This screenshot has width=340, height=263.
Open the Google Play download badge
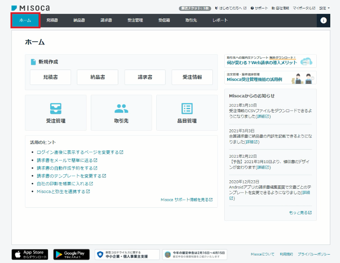click(71, 254)
